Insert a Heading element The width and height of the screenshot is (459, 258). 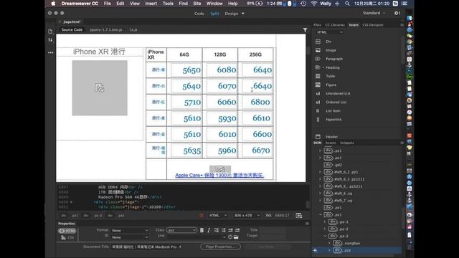[333, 67]
